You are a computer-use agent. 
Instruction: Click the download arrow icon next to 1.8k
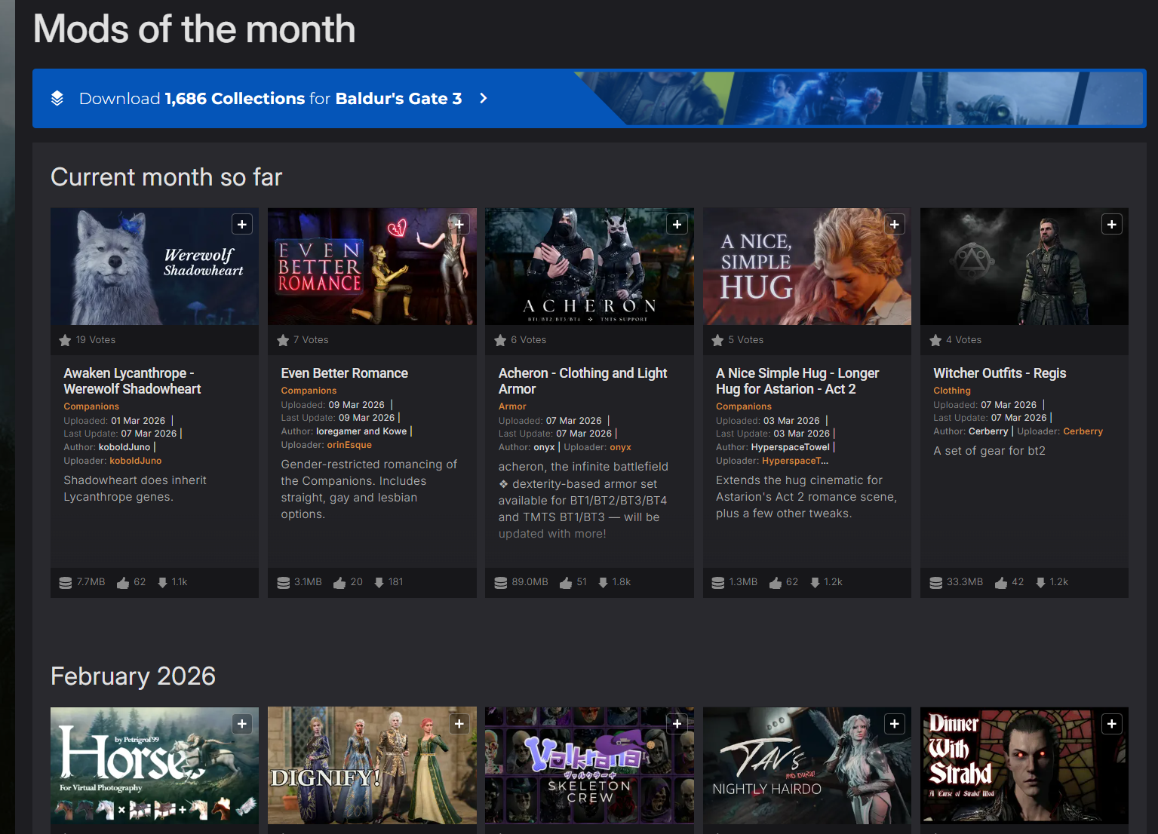tap(603, 582)
